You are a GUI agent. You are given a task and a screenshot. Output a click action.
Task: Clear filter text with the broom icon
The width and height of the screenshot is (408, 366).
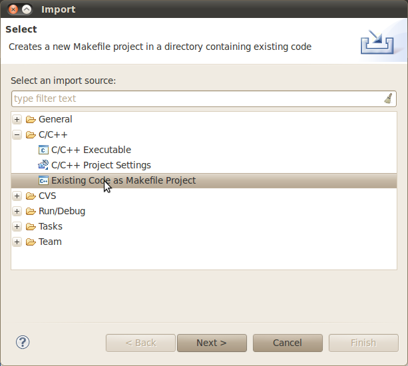tap(388, 98)
